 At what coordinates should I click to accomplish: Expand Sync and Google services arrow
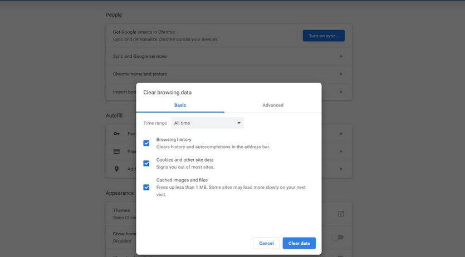tap(341, 56)
